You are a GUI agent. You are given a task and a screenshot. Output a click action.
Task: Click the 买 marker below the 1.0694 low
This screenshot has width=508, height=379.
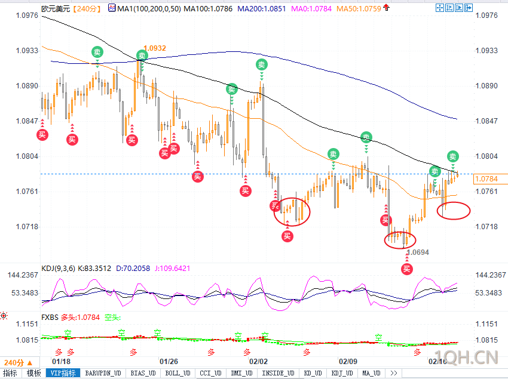click(407, 269)
